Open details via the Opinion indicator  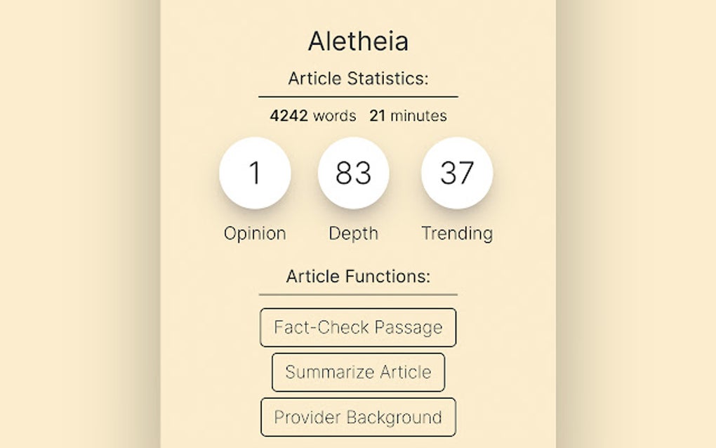(x=255, y=172)
